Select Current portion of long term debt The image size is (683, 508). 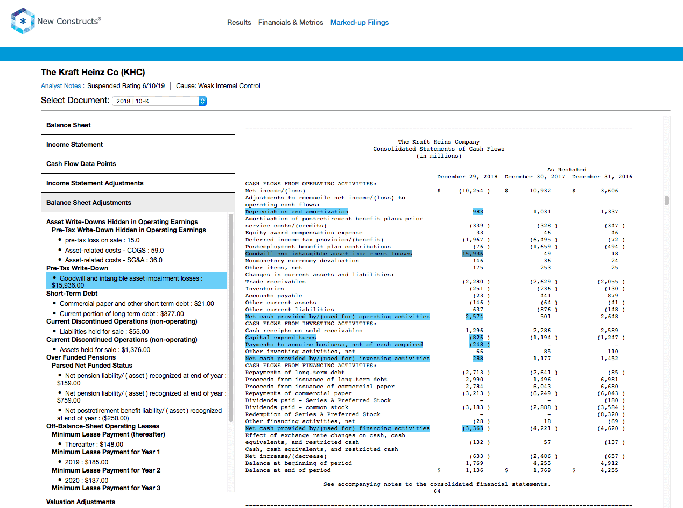pyautogui.click(x=122, y=314)
